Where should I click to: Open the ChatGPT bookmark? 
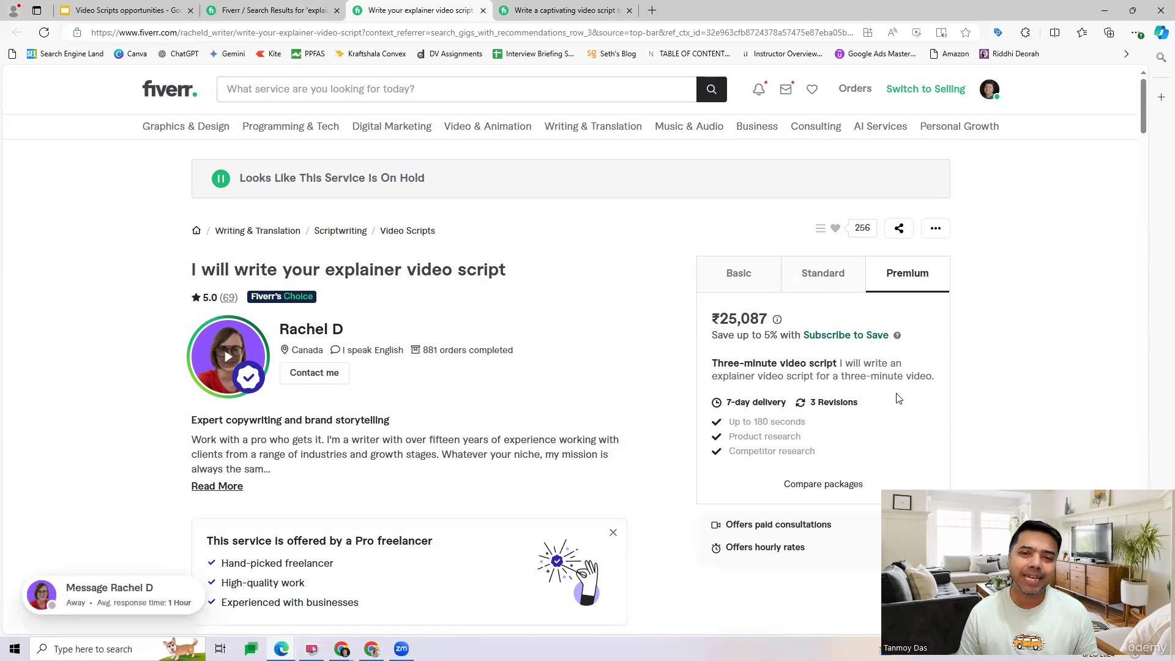click(178, 54)
